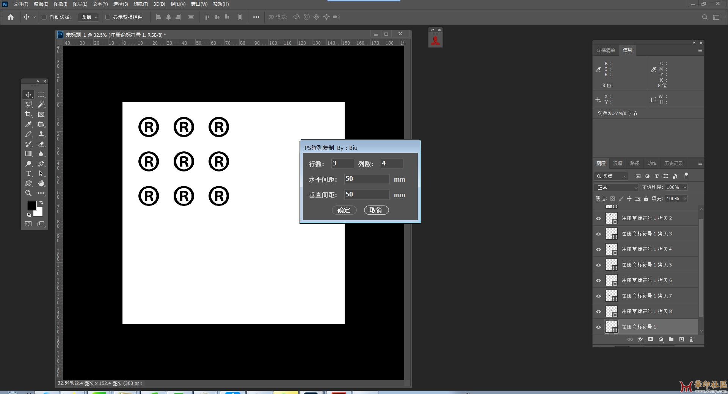Hide the 注册商标符号 1 拷贝 5 layer
Viewport: 728px width, 394px height.
click(x=598, y=265)
